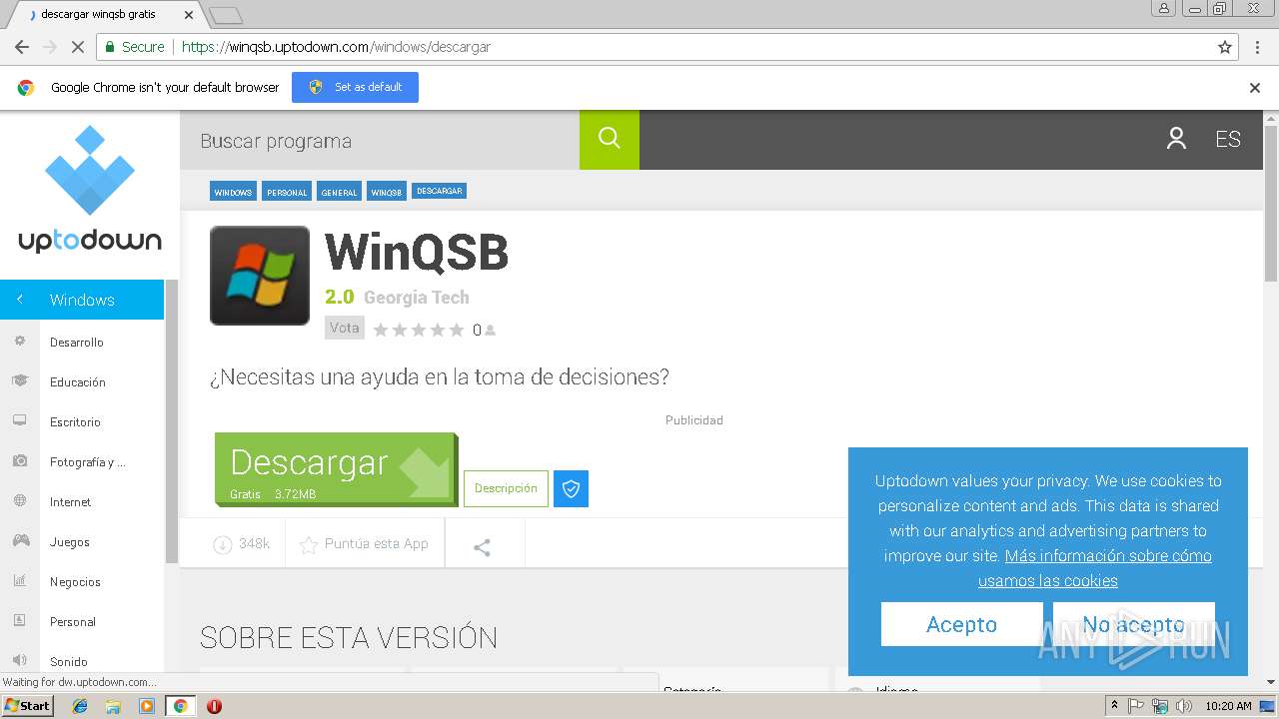Viewport: 1279px width, 719px height.
Task: Click the blue security shield icon
Action: 571,488
